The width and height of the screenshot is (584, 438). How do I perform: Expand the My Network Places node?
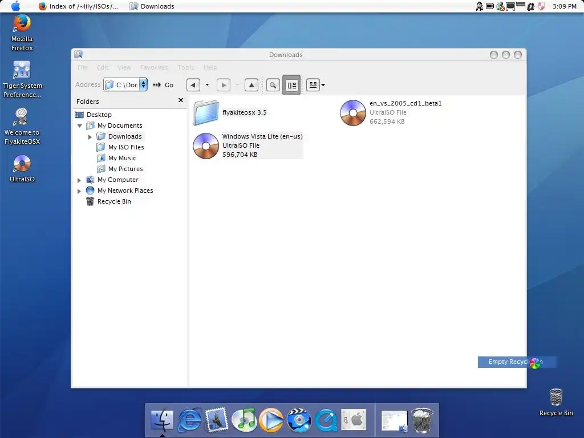(x=79, y=191)
